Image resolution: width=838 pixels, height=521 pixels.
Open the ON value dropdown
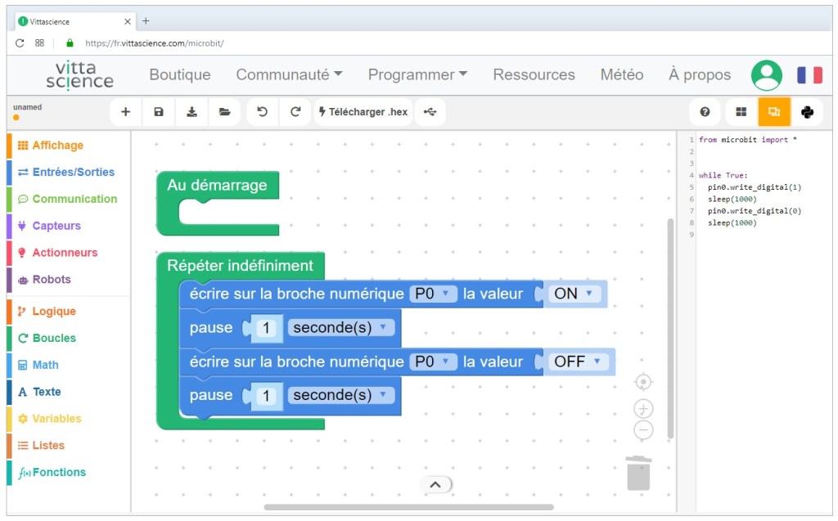click(x=588, y=294)
